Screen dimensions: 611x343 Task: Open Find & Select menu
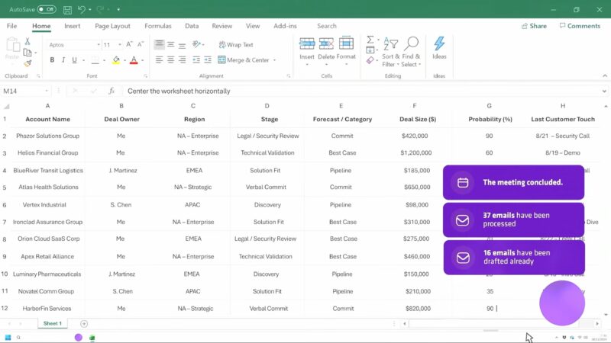(x=411, y=52)
